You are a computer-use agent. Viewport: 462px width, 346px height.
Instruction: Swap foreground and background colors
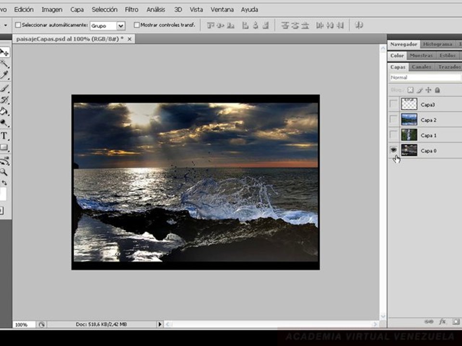point(4,183)
